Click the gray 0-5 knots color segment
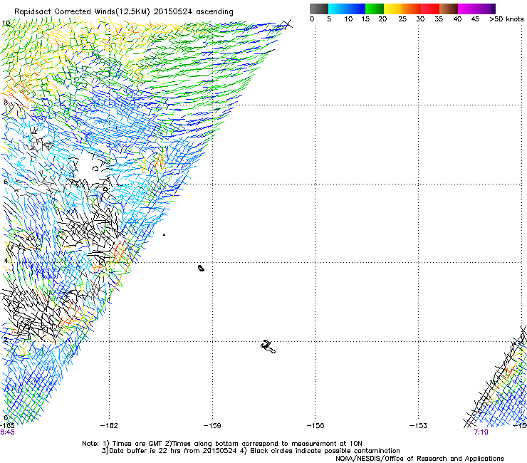527x463 pixels. pyautogui.click(x=319, y=9)
